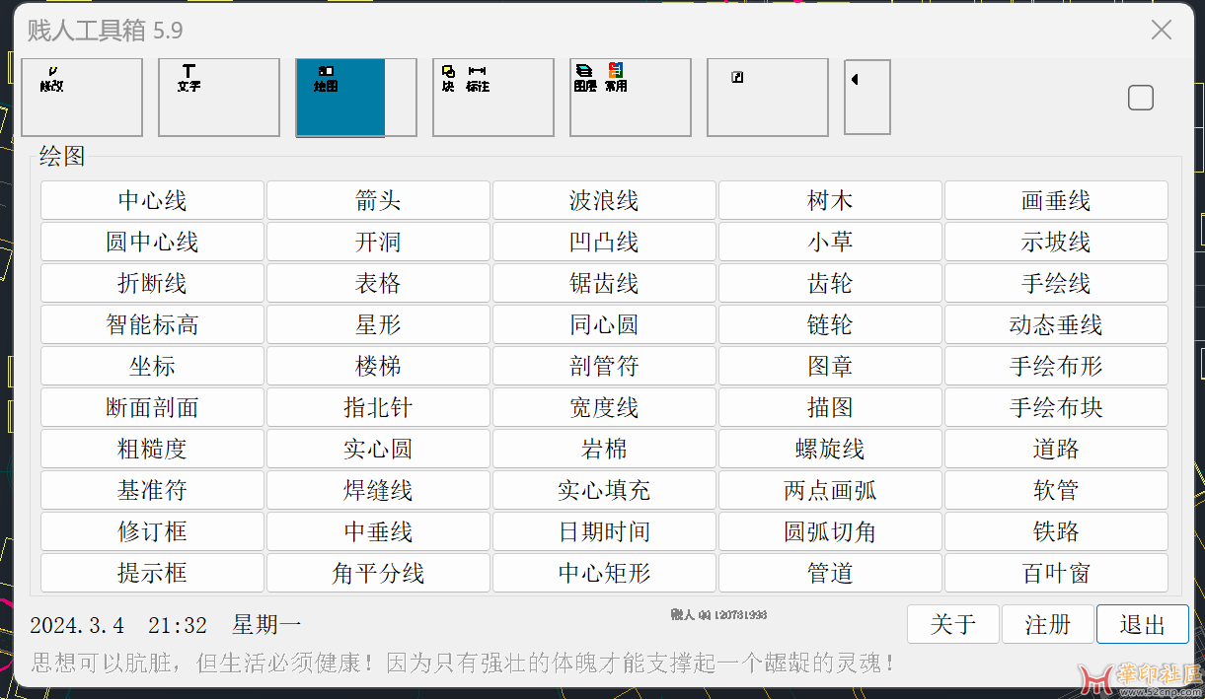
Task: Click the 锯齿线 button
Action: (x=604, y=283)
